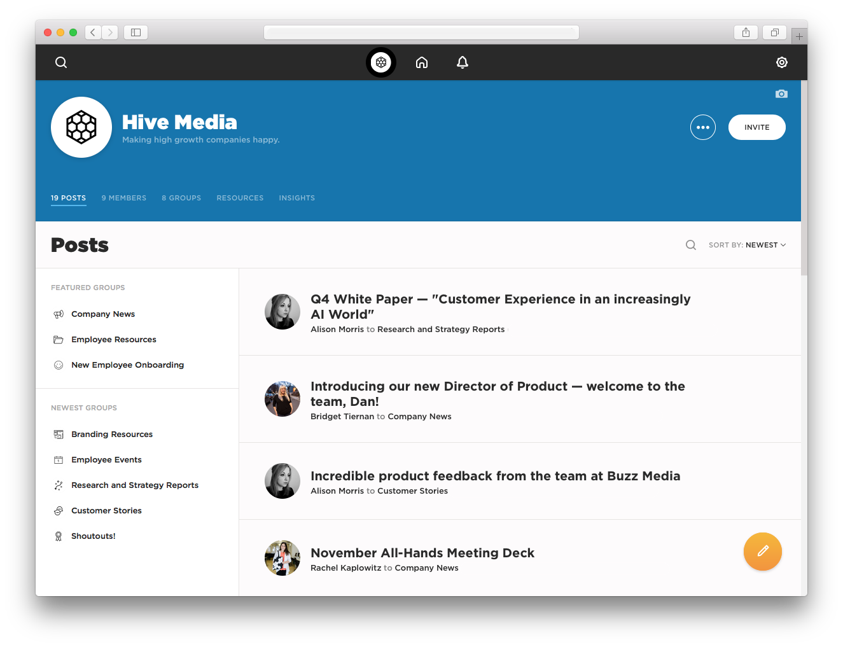Click "Company News" under Director of Product post
The width and height of the screenshot is (843, 647).
(420, 417)
